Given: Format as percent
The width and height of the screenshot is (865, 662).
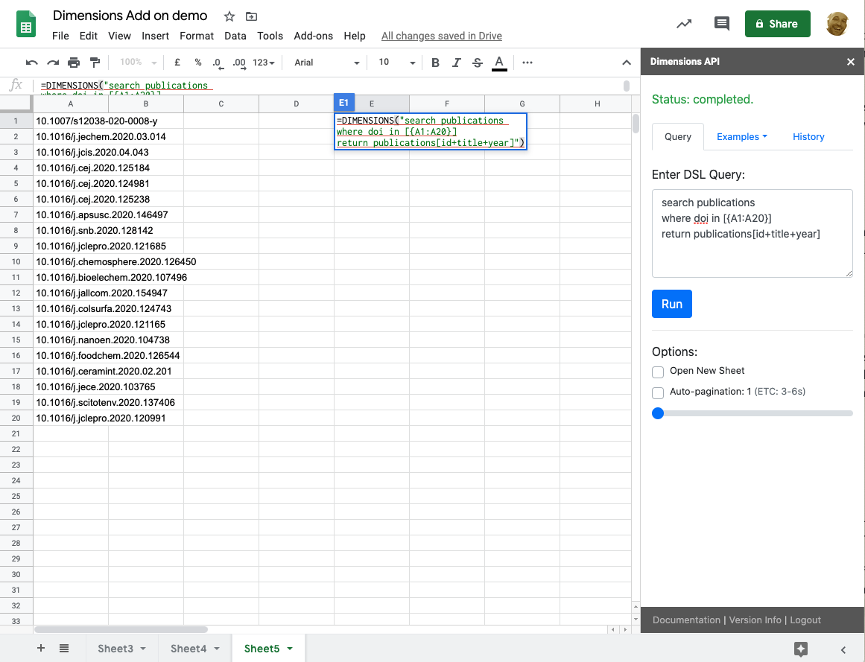Looking at the screenshot, I should click(x=198, y=63).
